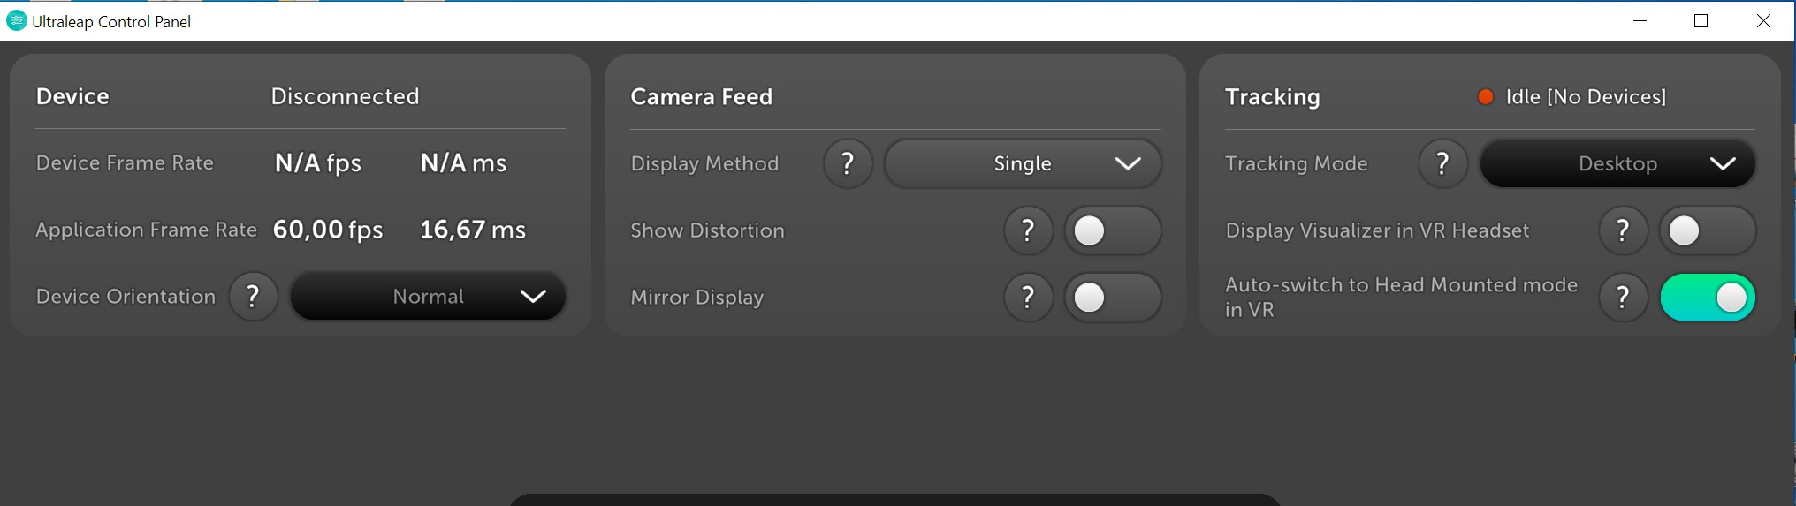This screenshot has width=1796, height=506.
Task: Enable the Show Distortion toggle
Action: click(x=1112, y=230)
